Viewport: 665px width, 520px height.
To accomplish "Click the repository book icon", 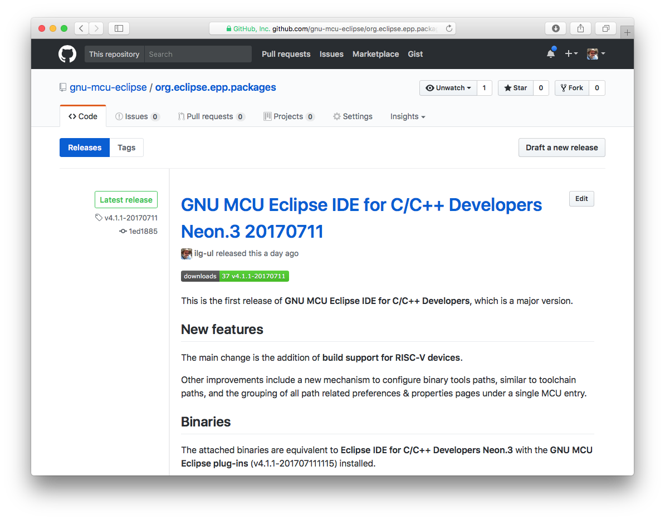I will 63,87.
